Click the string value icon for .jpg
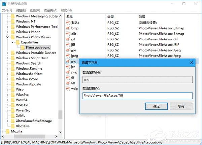Viewport: 202px width, 145px height. (x=68, y=61)
